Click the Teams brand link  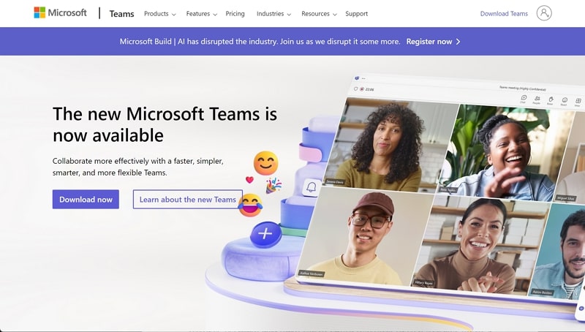click(x=121, y=14)
